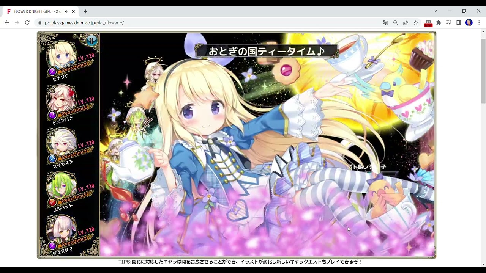Click the page vertical scrollbar thumb
Viewport: 486px width, 273px height.
[x=483, y=70]
